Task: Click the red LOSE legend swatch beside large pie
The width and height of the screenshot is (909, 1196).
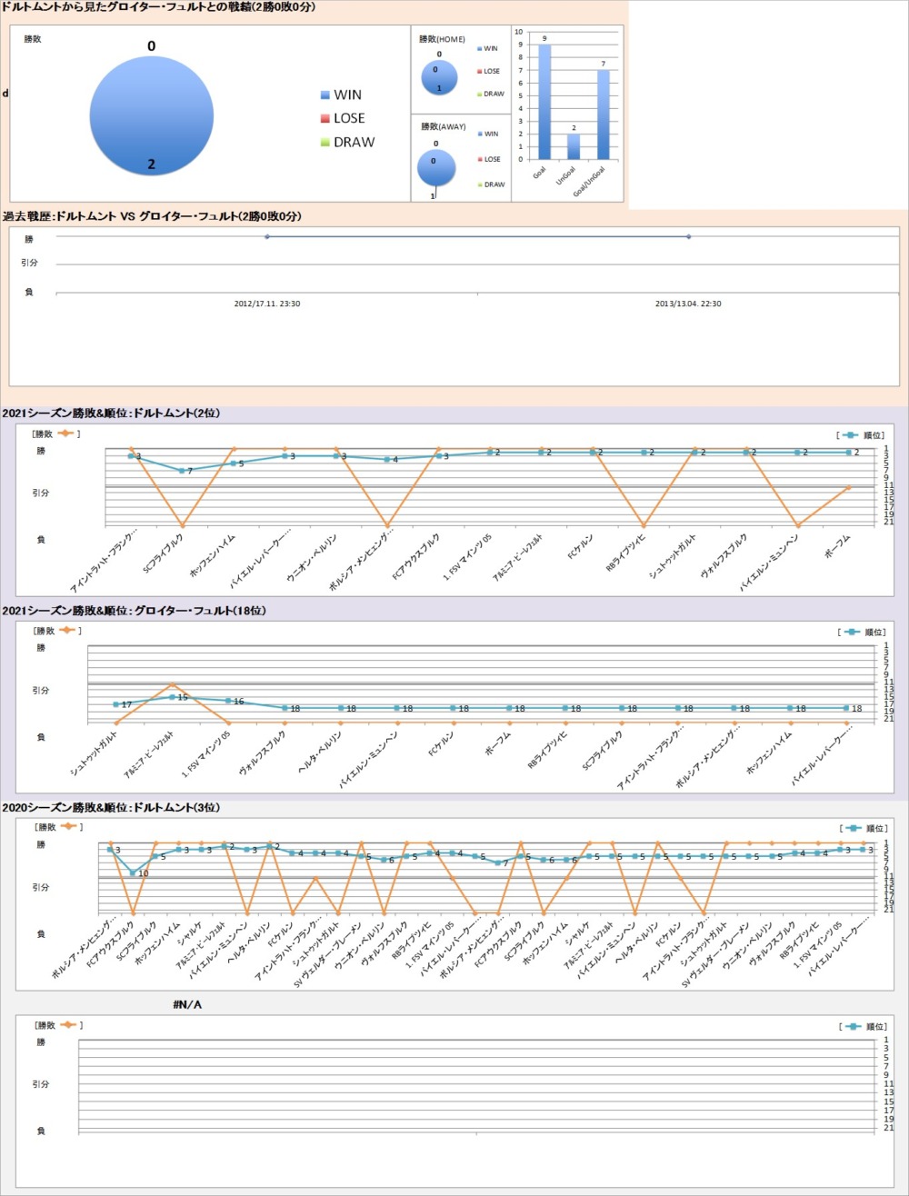Action: 325,119
